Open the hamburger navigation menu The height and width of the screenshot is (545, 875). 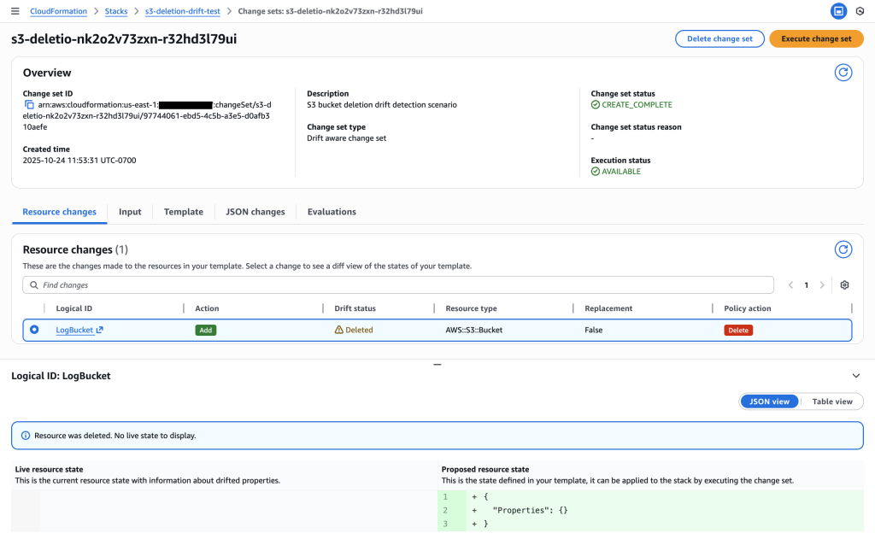coord(15,11)
